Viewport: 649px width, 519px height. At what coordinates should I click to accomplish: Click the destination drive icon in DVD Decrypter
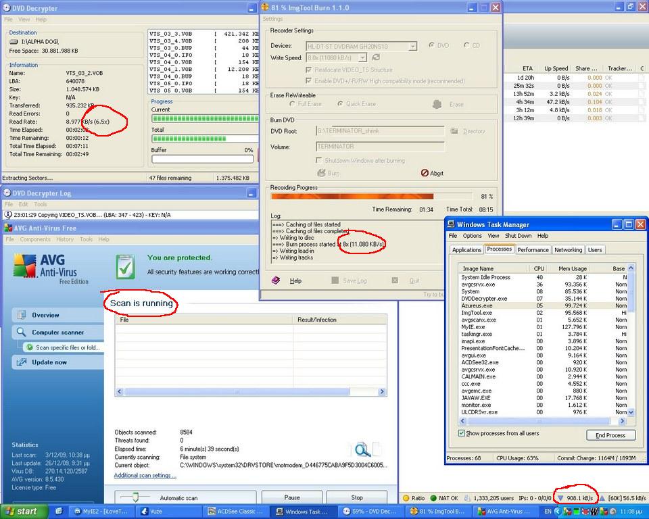pyautogui.click(x=14, y=42)
